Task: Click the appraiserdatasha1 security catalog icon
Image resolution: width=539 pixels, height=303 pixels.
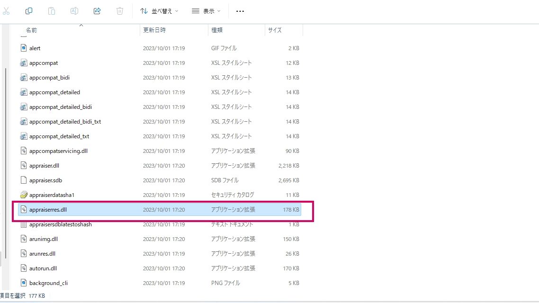Action: tap(23, 195)
